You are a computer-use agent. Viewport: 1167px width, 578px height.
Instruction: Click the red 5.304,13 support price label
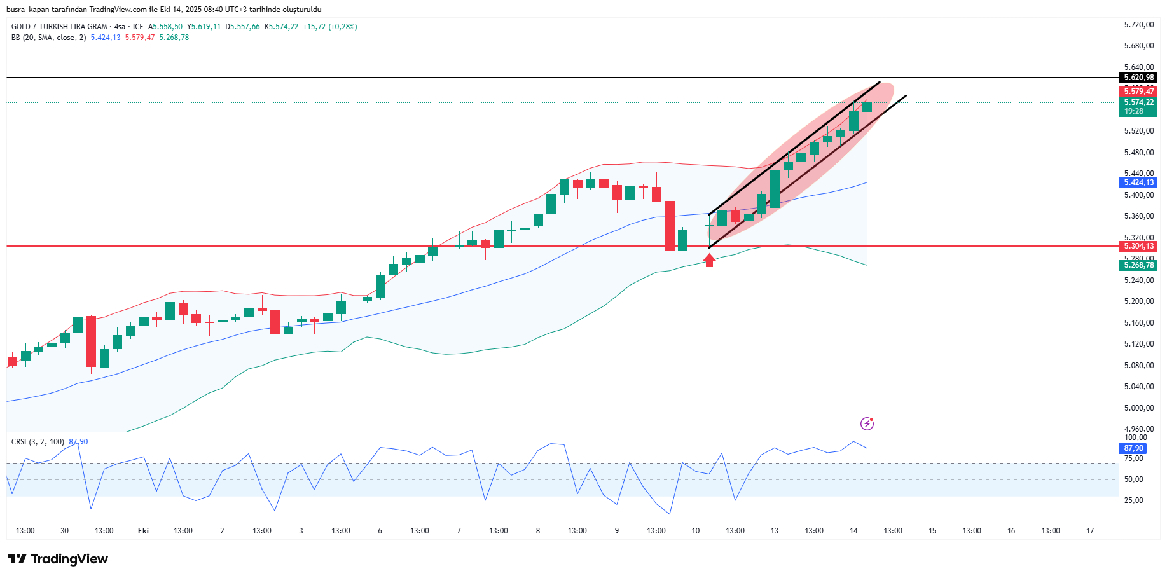click(x=1138, y=246)
